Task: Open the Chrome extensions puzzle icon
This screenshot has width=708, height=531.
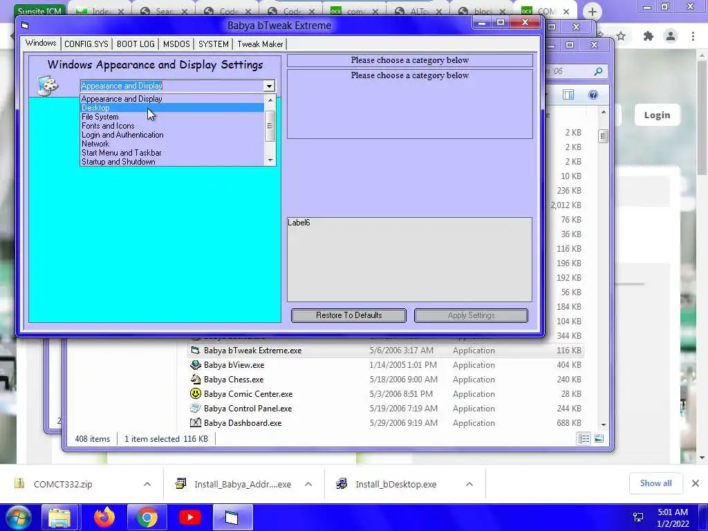Action: coord(649,36)
